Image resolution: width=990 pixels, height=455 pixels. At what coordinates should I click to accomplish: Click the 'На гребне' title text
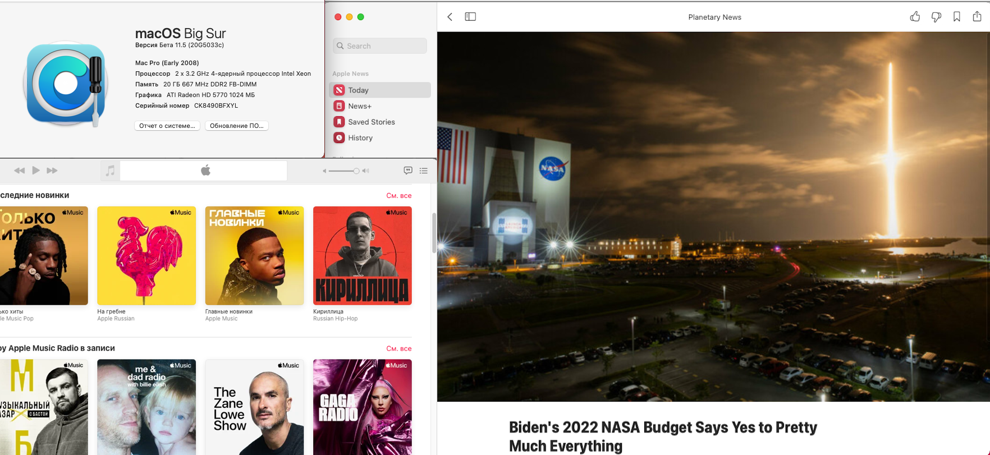pyautogui.click(x=111, y=311)
